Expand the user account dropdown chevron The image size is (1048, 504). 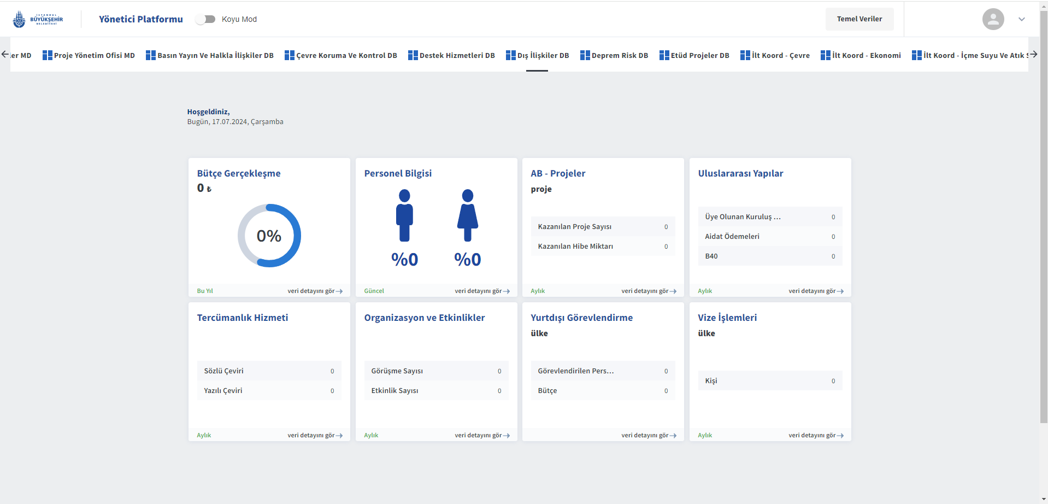point(1022,19)
